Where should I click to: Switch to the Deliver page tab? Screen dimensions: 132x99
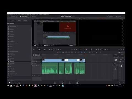point(77,82)
